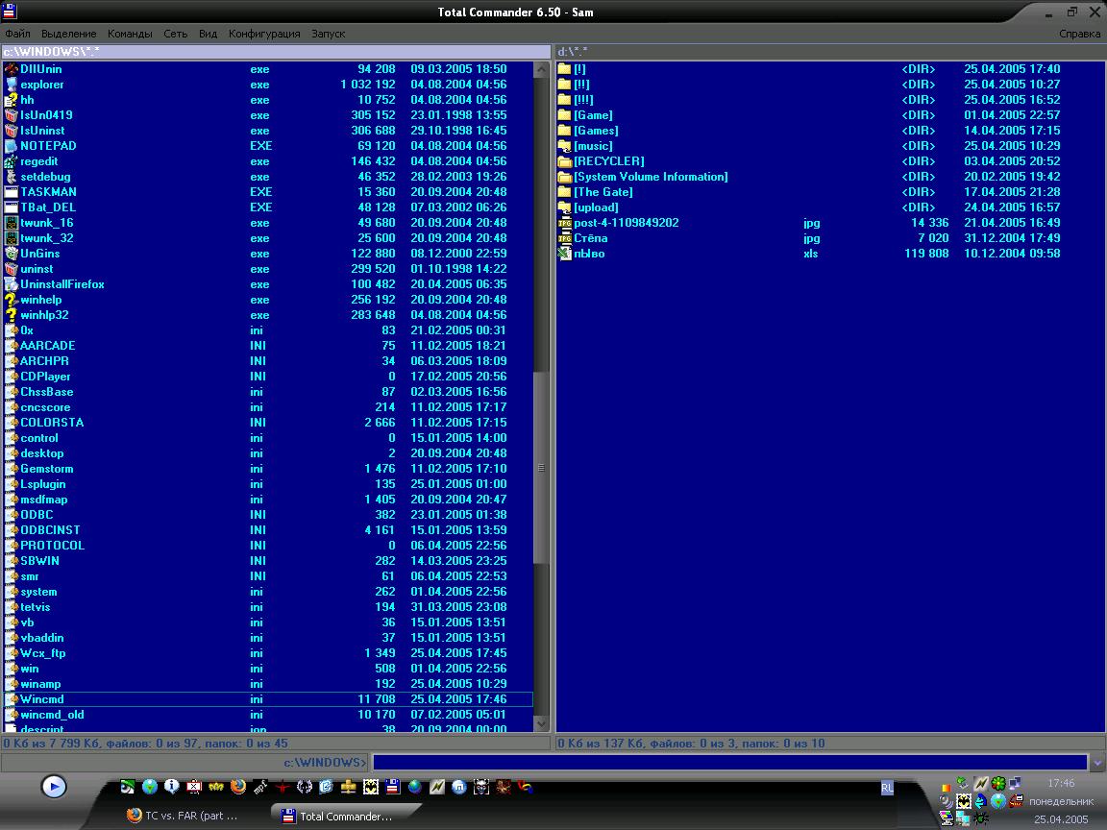Click the explorer exe icon
The image size is (1107, 830).
tap(11, 85)
